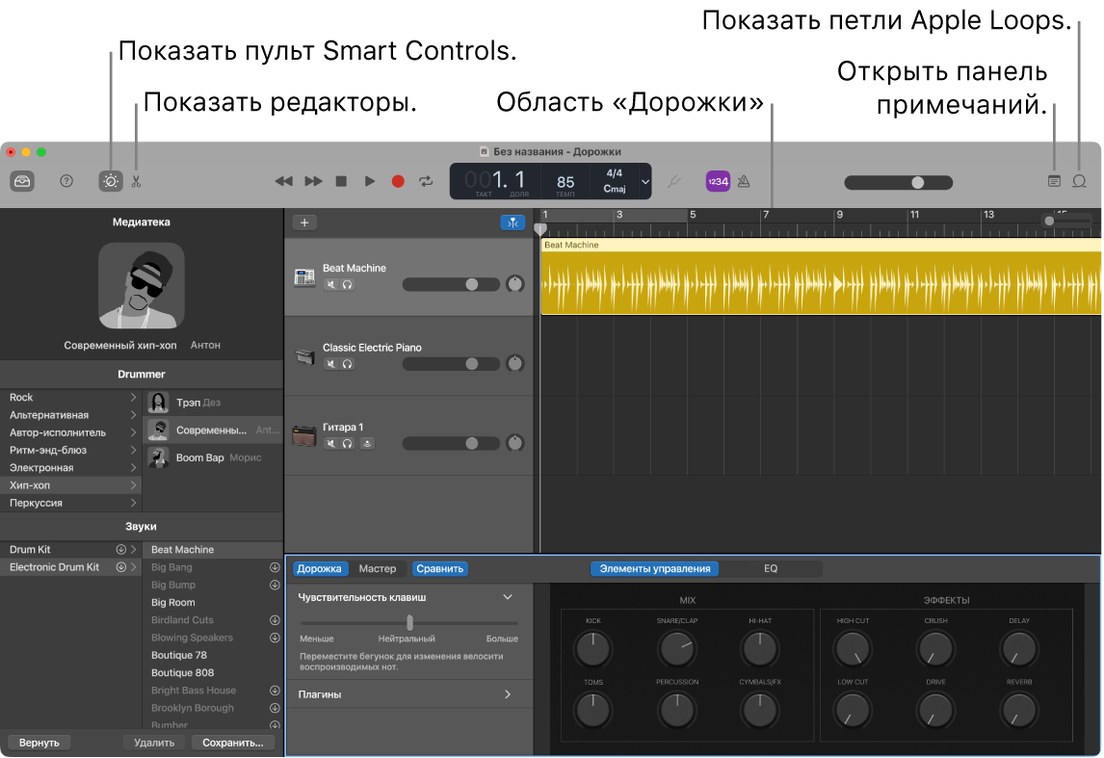The image size is (1104, 758).
Task: Switch to the EQ tab
Action: (x=770, y=568)
